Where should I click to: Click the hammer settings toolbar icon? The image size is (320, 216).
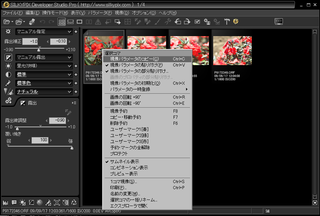click(227, 22)
